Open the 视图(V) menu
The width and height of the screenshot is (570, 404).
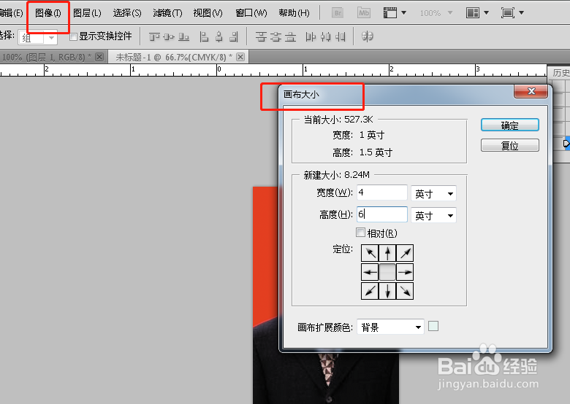(x=208, y=13)
